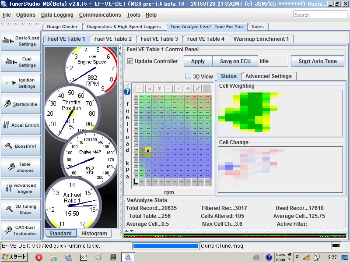Expand the hidden tray icons chevron
Image resolution: width=350 pixels, height=263 pixels.
tap(297, 256)
